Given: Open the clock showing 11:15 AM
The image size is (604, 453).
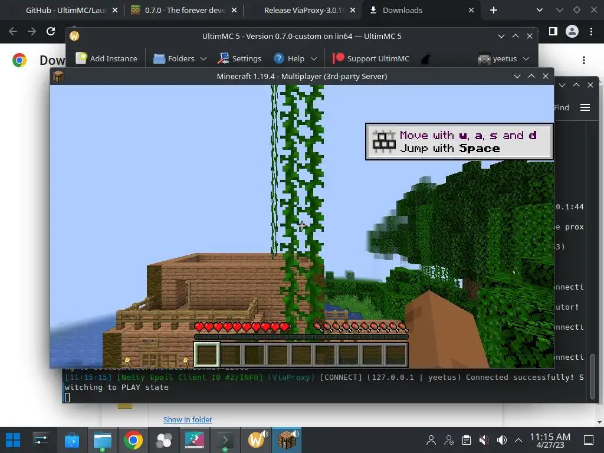Looking at the screenshot, I should click(x=550, y=440).
